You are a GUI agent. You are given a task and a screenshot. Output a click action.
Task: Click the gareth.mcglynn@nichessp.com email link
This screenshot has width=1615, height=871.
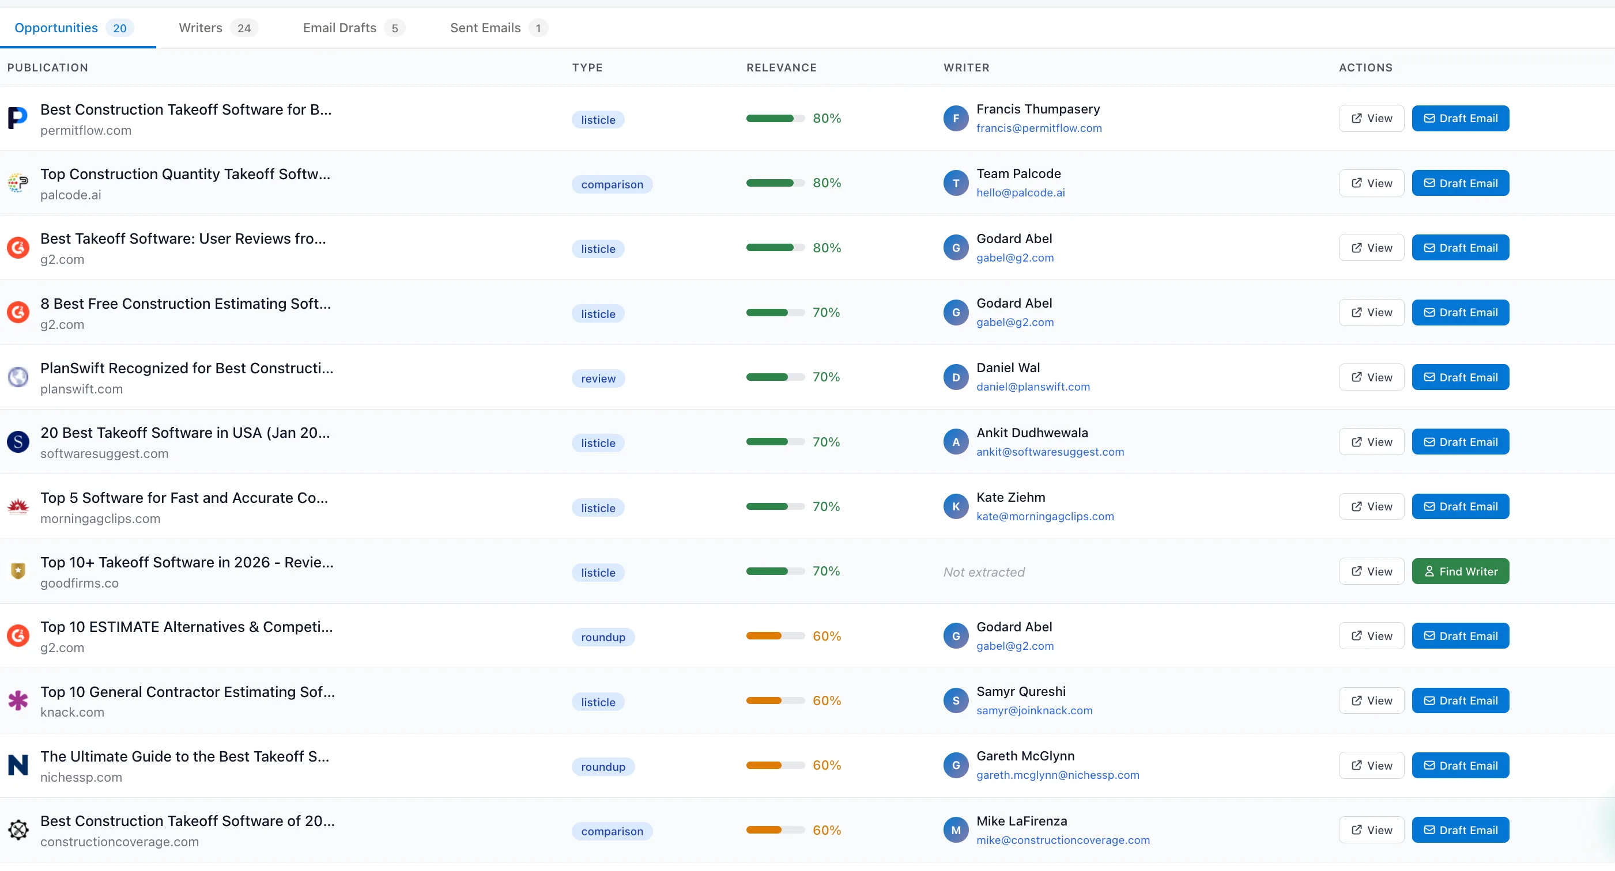(x=1057, y=775)
